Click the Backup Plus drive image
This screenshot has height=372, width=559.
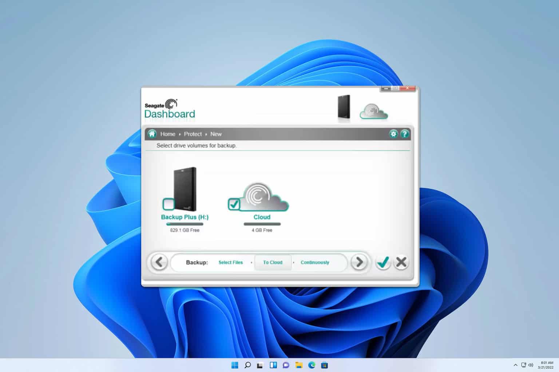click(x=185, y=189)
